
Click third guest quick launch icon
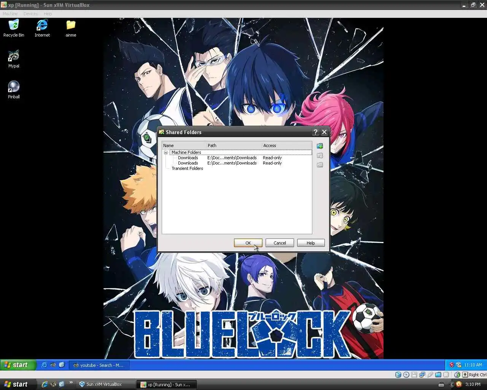pos(62,365)
